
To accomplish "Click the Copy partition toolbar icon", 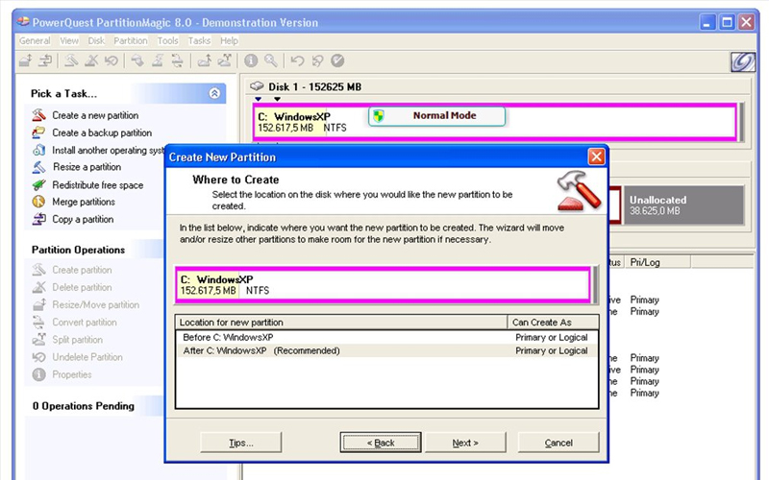I will tap(45, 60).
